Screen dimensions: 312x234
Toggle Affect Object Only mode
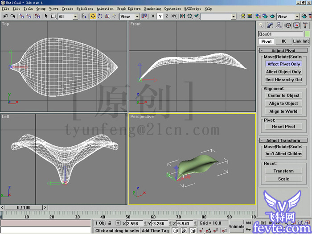coord(283,72)
